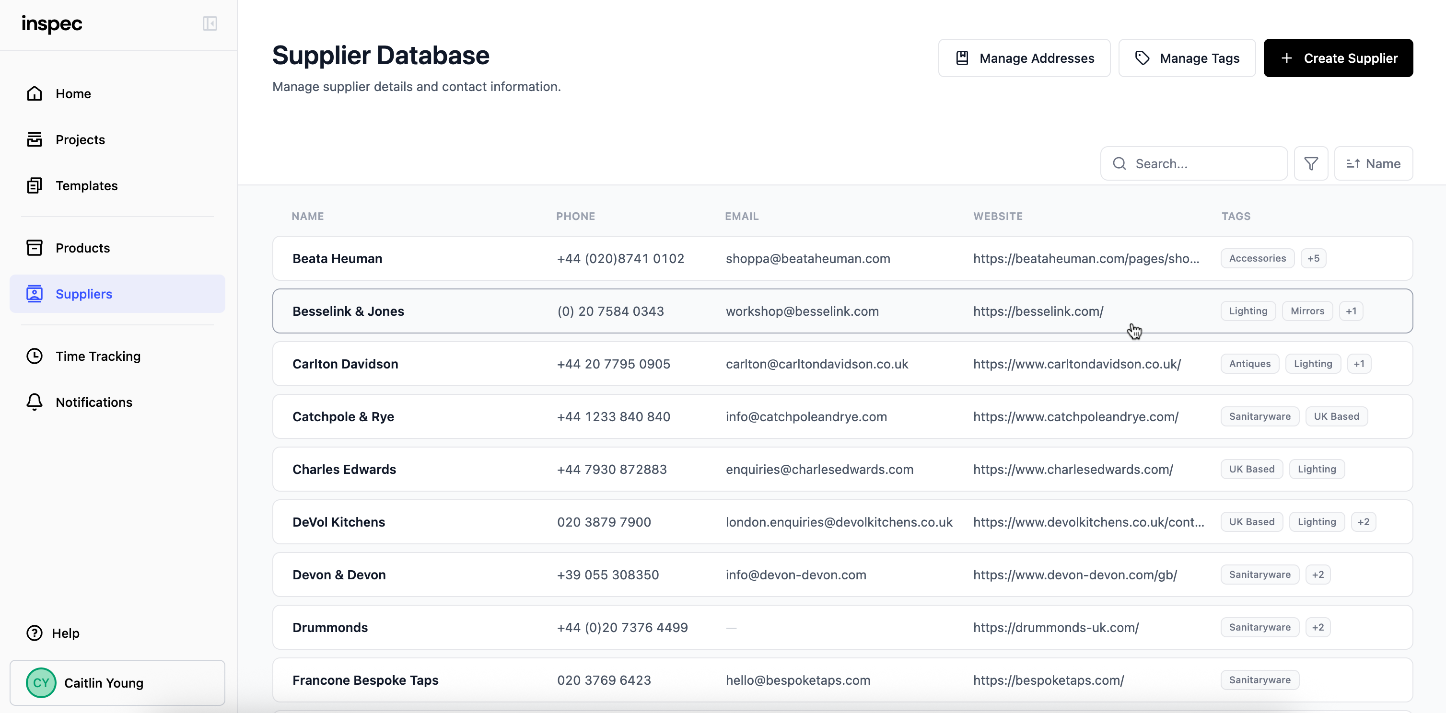Click the Projects icon in sidebar
The width and height of the screenshot is (1446, 713).
point(35,140)
